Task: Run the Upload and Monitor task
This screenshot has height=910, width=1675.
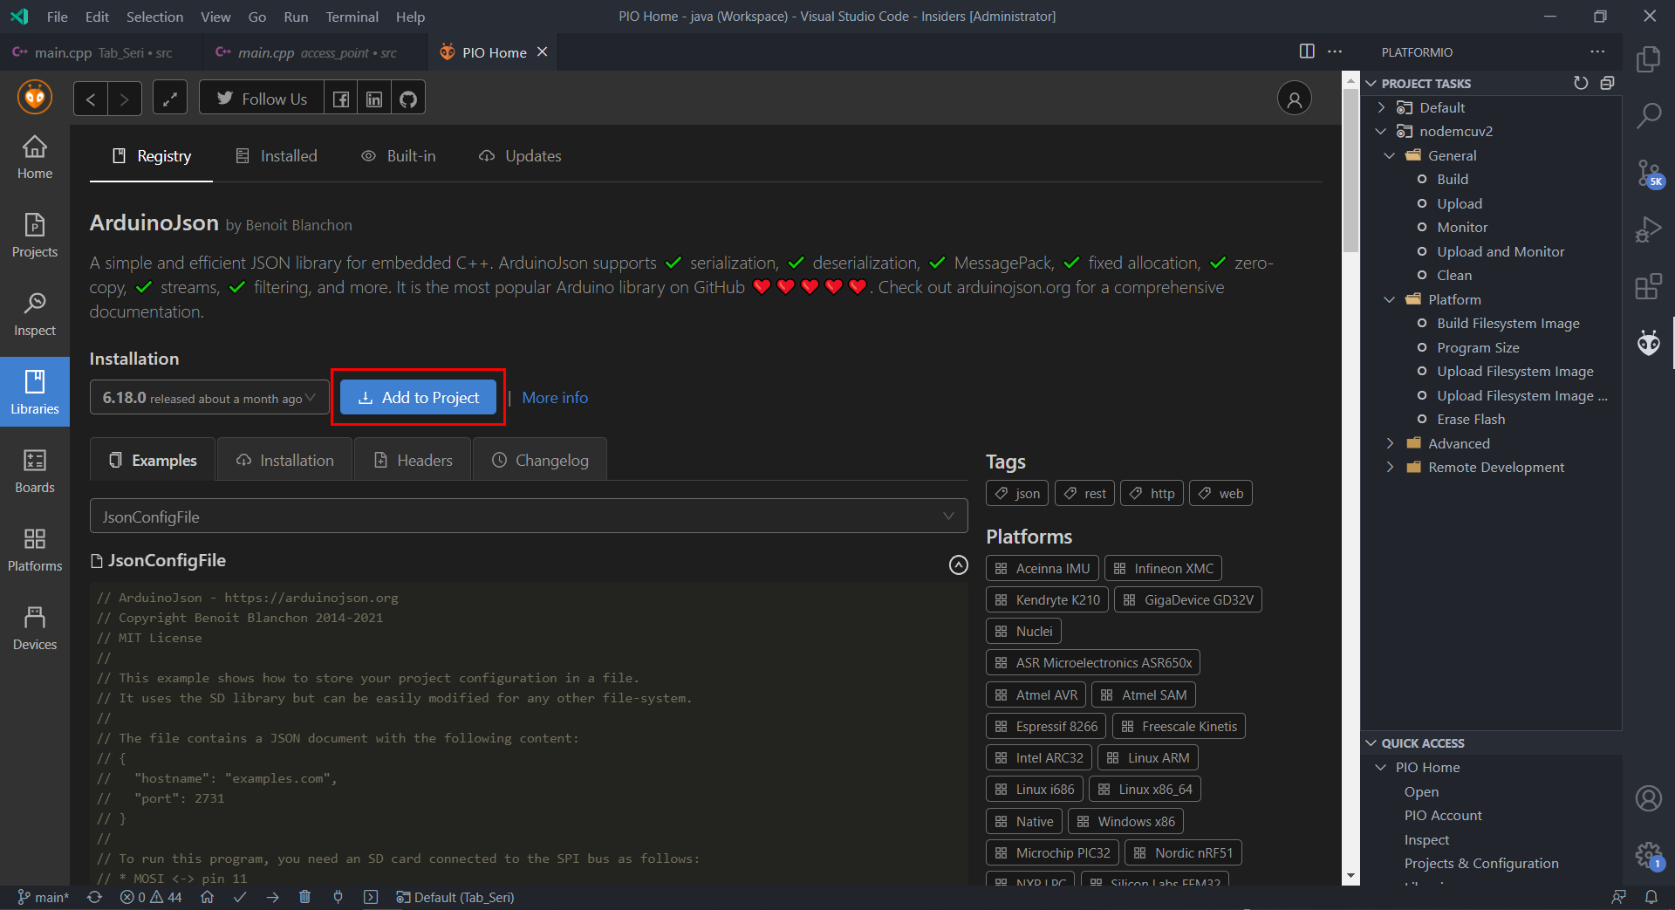Action: (1501, 251)
